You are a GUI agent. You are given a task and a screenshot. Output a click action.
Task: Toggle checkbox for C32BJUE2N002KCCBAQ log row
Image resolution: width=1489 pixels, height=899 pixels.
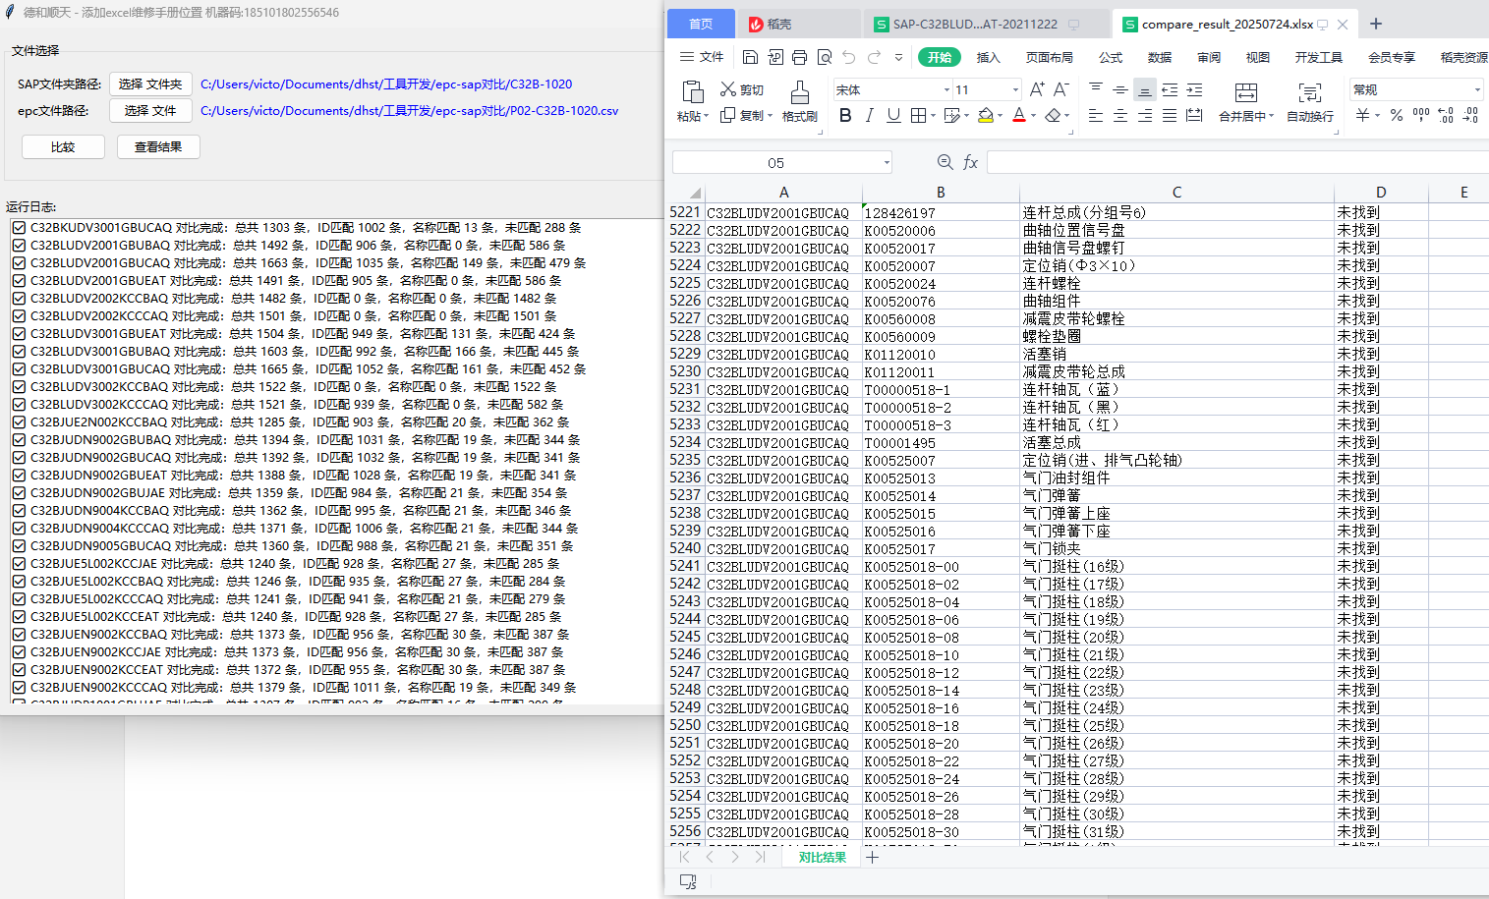point(19,422)
